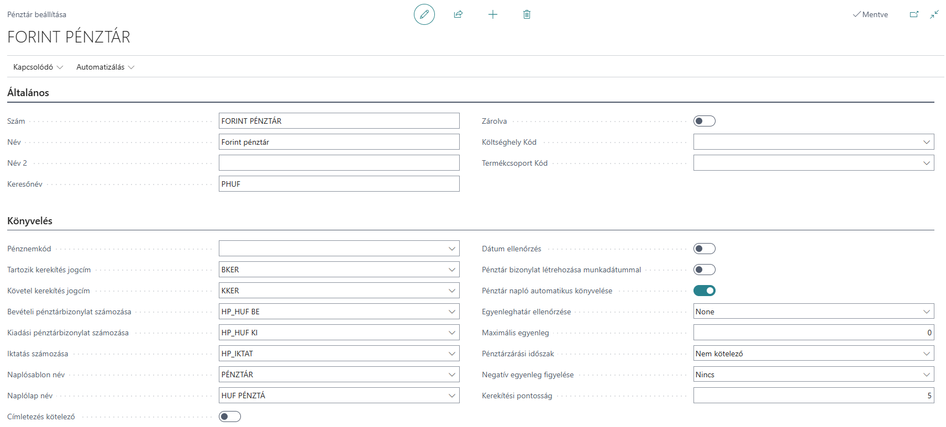
Task: Disable Pénztár napló automatikus könyvelése switch
Action: 705,291
